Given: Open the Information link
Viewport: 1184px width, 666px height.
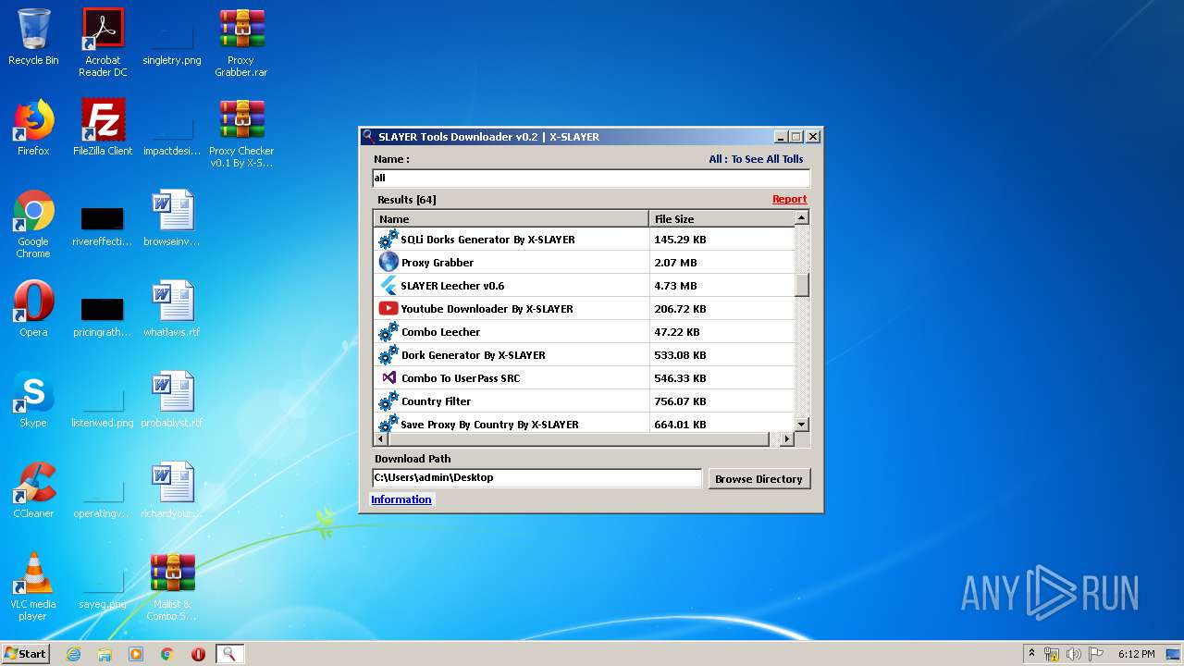Looking at the screenshot, I should 401,499.
